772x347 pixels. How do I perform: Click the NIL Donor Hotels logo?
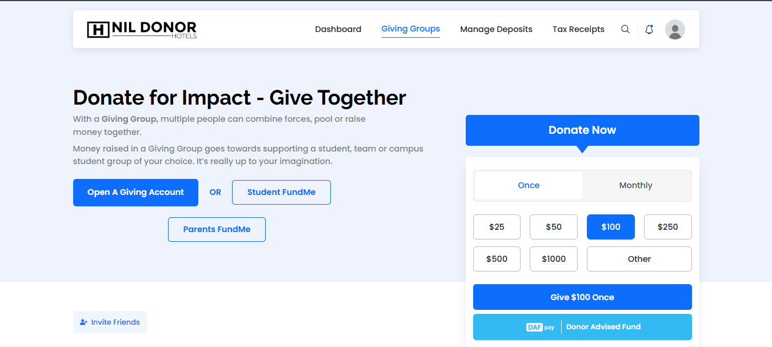(x=142, y=29)
